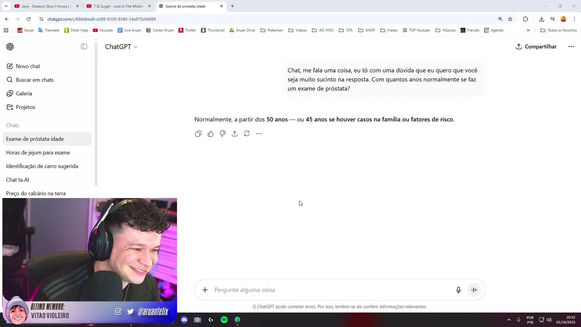Open chat Chat ta AI
Viewport: 581px width, 327px height.
(x=47, y=180)
